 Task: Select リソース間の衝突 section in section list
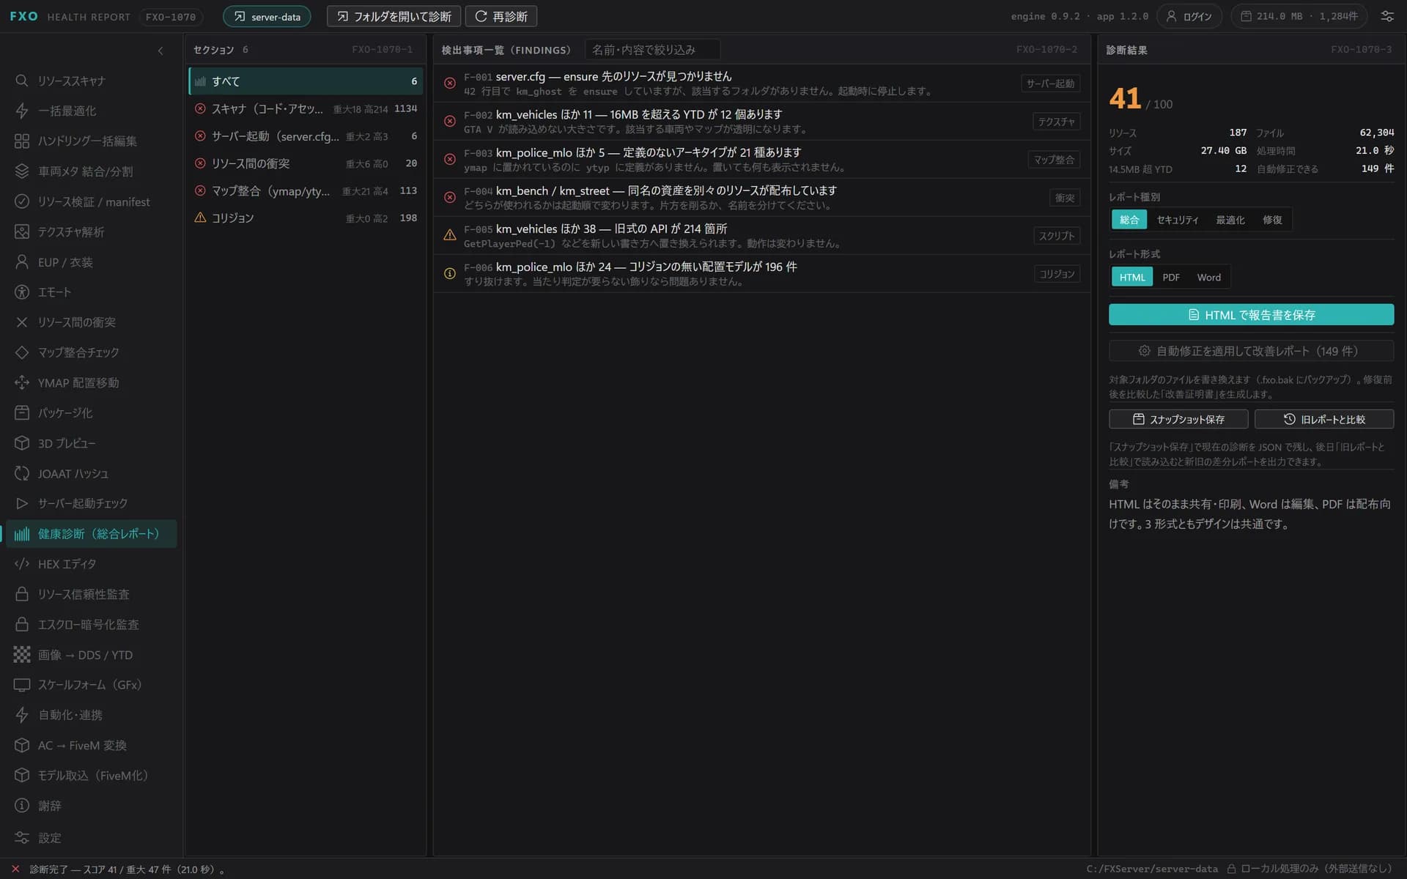[306, 163]
